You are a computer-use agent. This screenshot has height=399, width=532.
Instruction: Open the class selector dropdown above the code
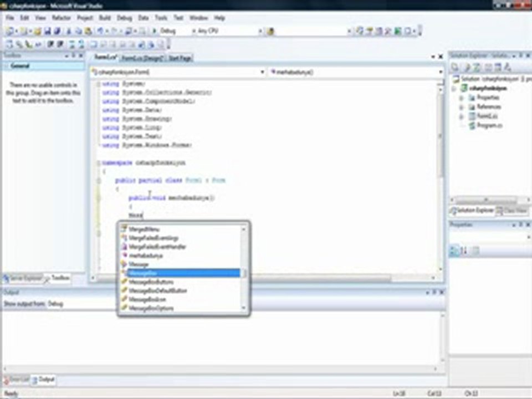coord(262,72)
